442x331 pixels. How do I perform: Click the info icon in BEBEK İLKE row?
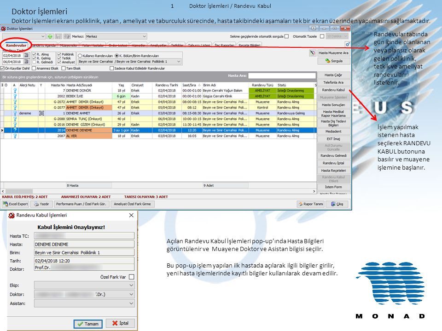[15, 96]
